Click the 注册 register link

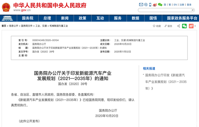(x=182, y=5)
